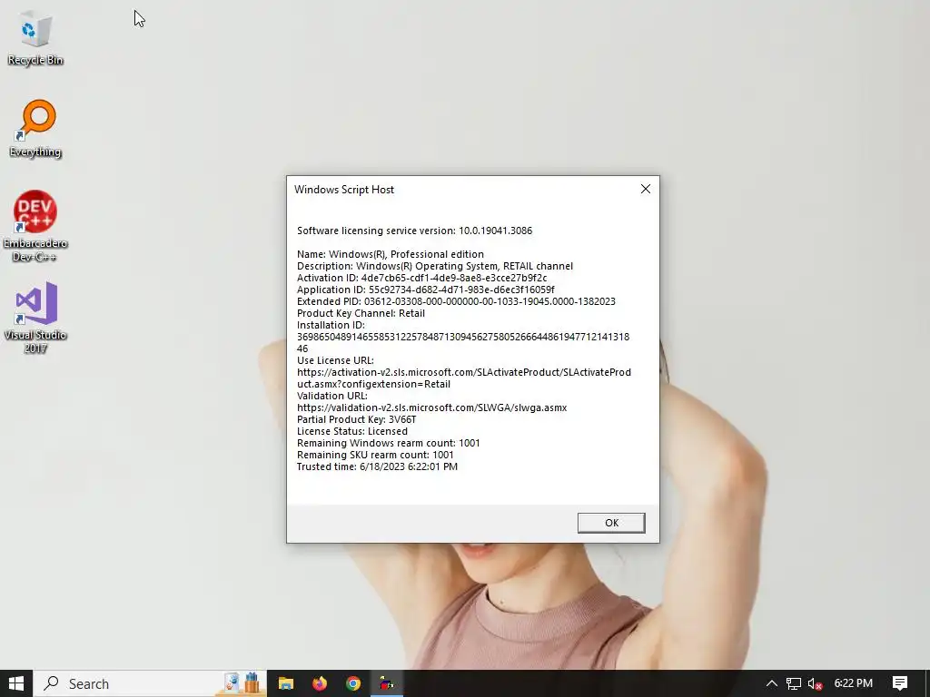Click the search highlights picture in taskbar search
930x697 pixels.
pyautogui.click(x=242, y=683)
